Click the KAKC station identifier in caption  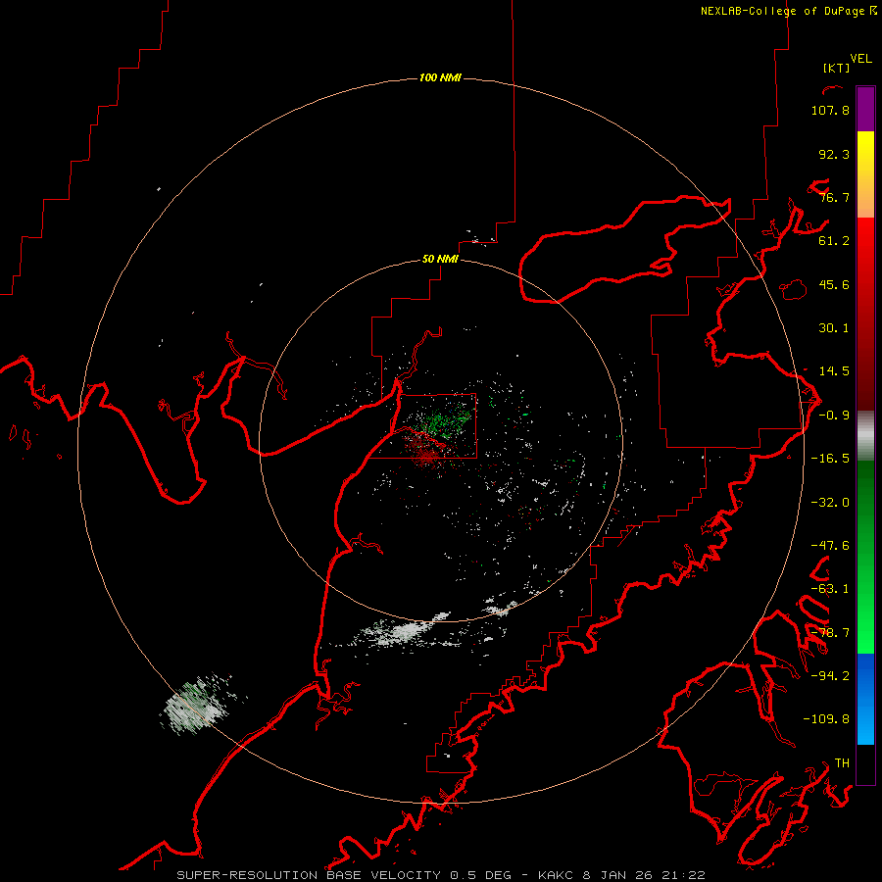[x=556, y=875]
